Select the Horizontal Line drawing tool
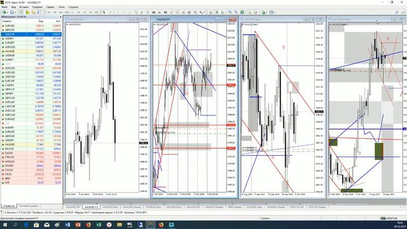 [124, 12]
